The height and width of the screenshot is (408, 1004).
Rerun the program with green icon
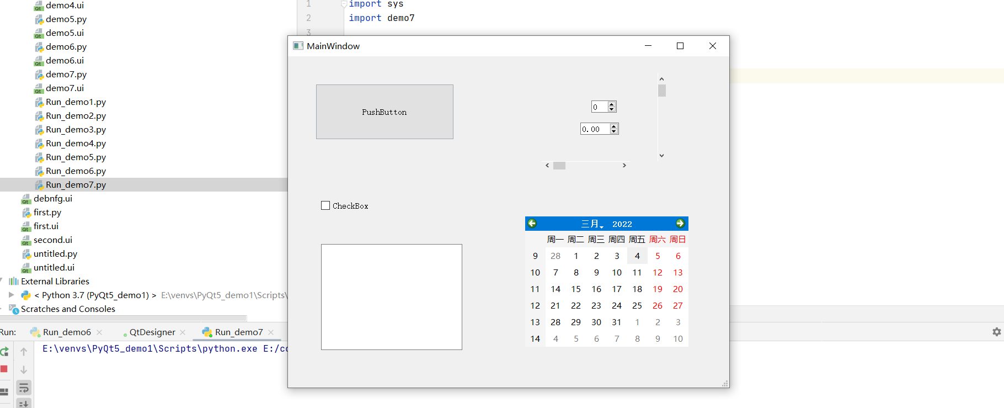(x=4, y=352)
